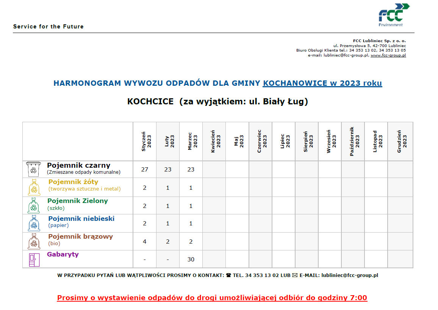Click the FCC Environment logo
This screenshot has height=310, width=438.
pyautogui.click(x=394, y=15)
